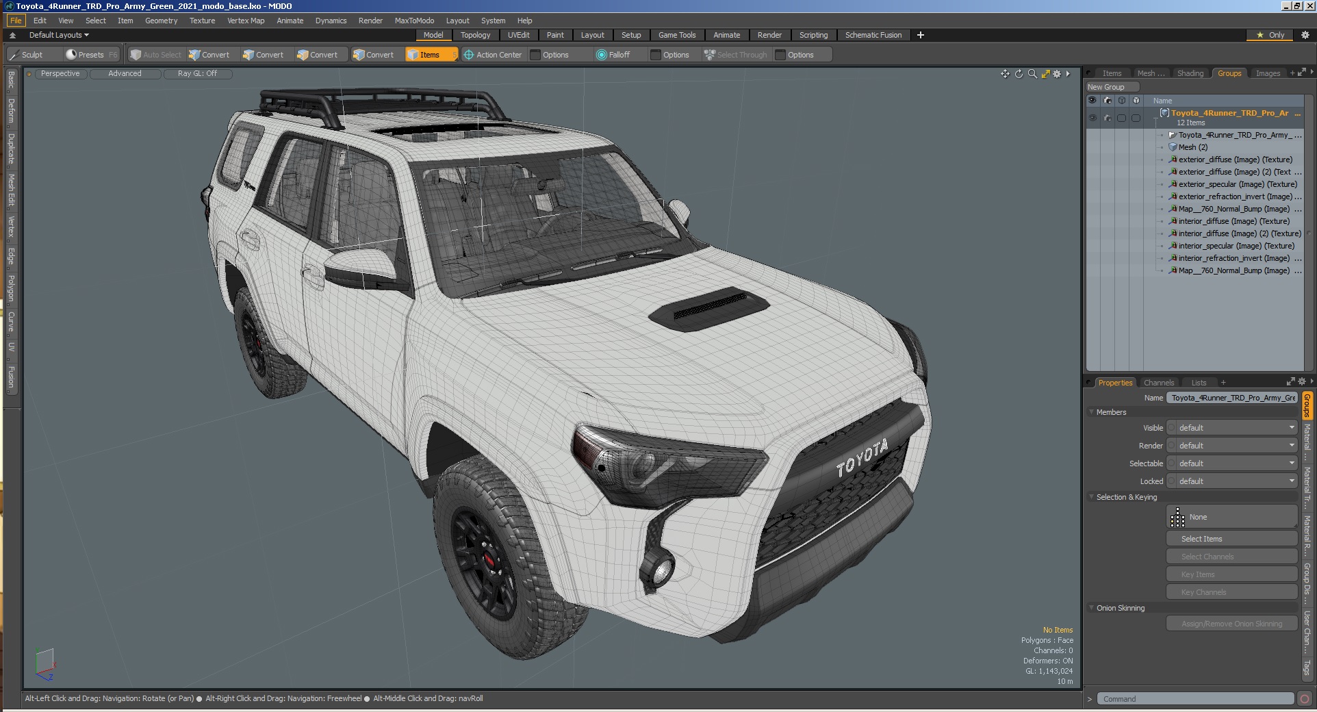
Task: Click the axis gizmo in viewport corner
Action: (44, 665)
